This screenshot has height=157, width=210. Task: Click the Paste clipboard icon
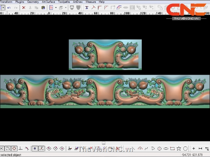43,7
